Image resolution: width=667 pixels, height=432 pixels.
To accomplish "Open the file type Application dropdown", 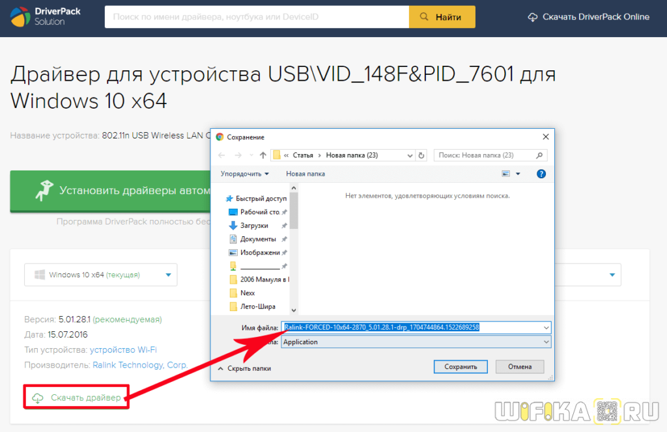I will coord(416,342).
